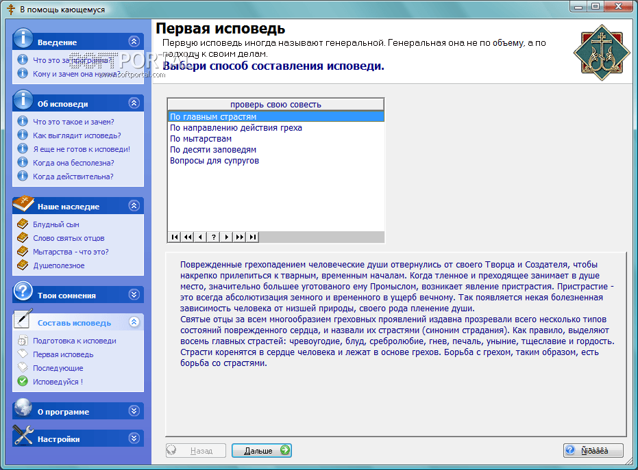Select По направлению действия греха
The image size is (638, 470).
tap(276, 128)
